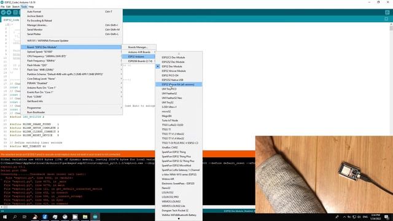Open Windows taskbar search icon
The width and height of the screenshot is (393, 221).
point(15,217)
